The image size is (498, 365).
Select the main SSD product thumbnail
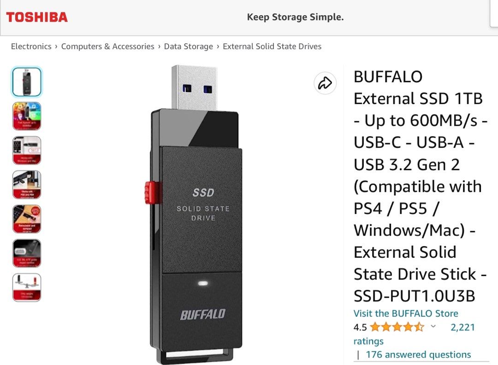tap(26, 81)
